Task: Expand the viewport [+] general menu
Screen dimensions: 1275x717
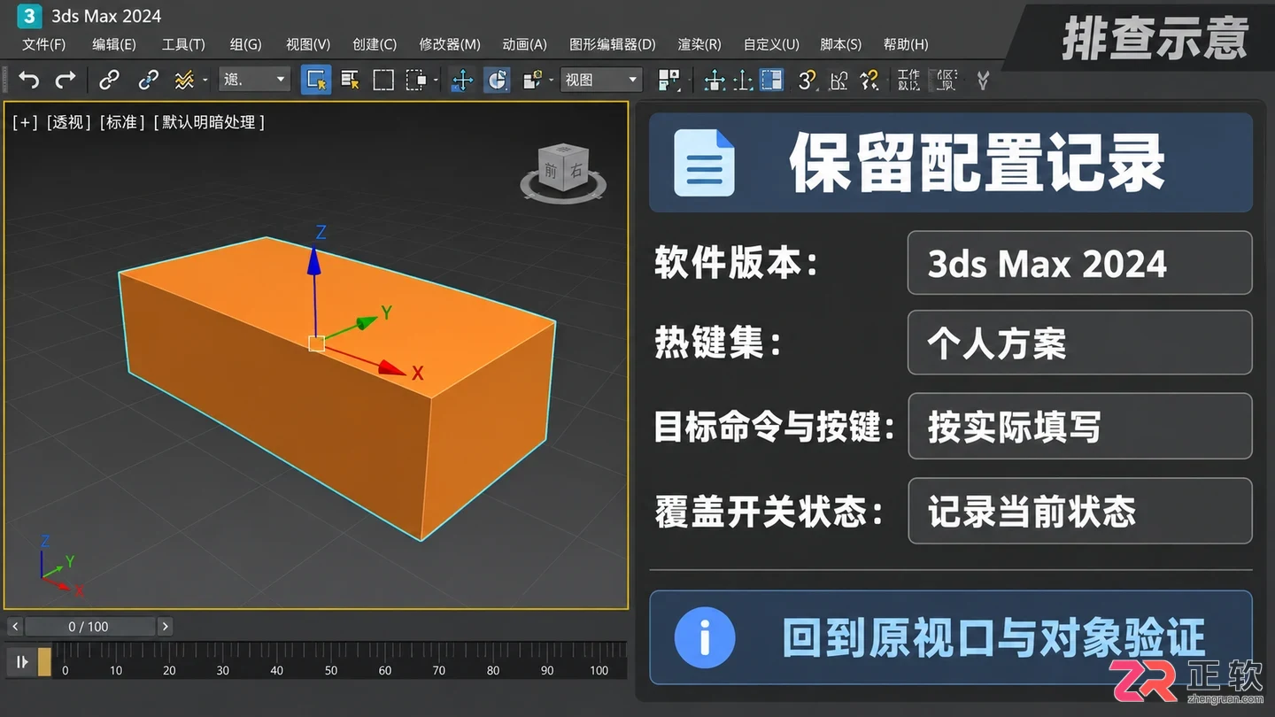Action: click(25, 122)
